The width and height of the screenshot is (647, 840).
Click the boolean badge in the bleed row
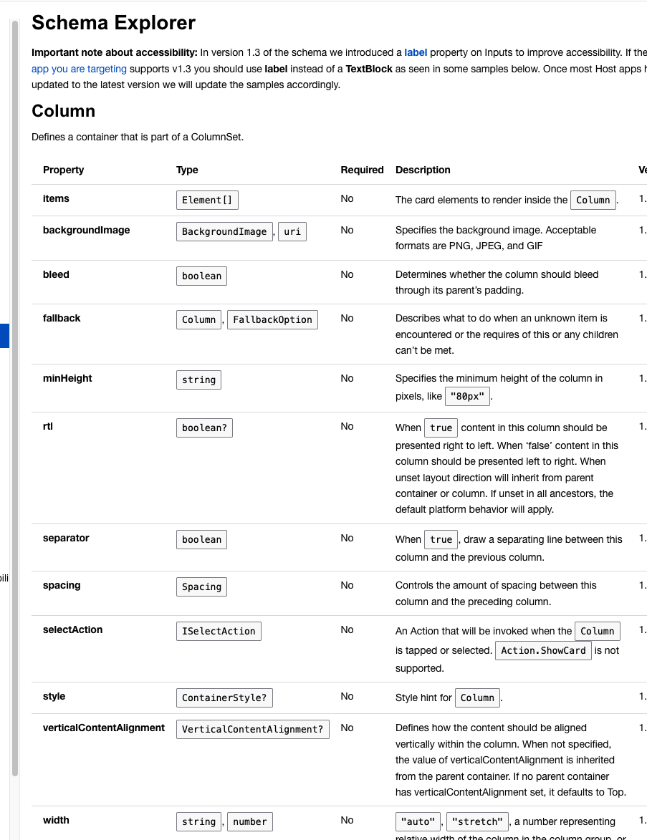(201, 276)
